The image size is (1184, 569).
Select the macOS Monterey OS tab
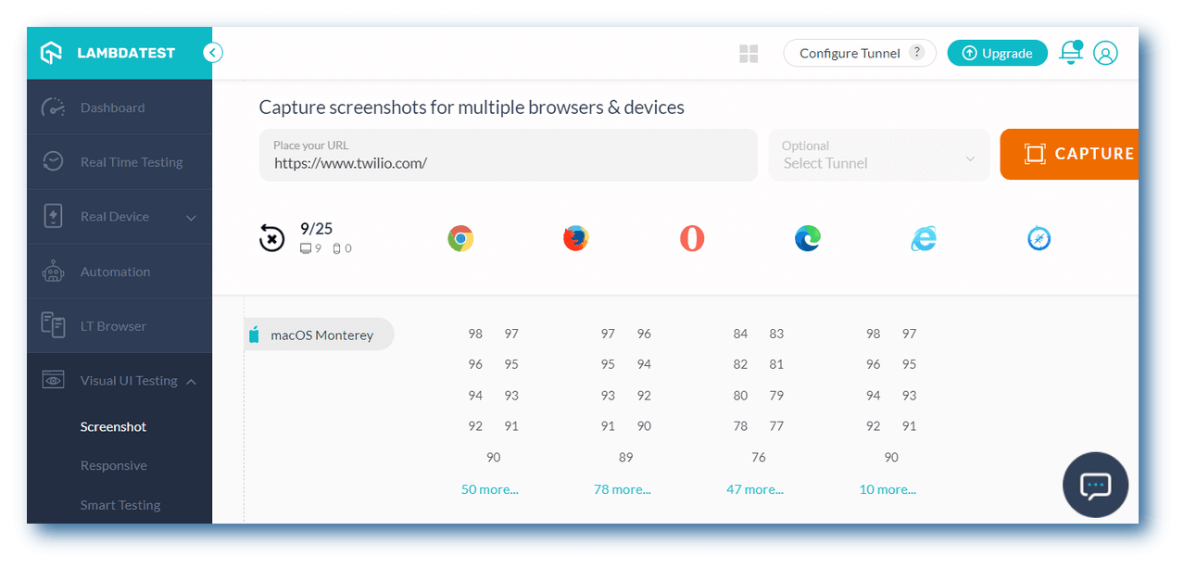[320, 335]
